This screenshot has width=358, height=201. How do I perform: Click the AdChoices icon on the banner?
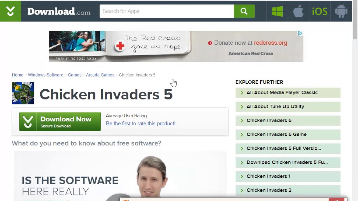pyautogui.click(x=300, y=33)
